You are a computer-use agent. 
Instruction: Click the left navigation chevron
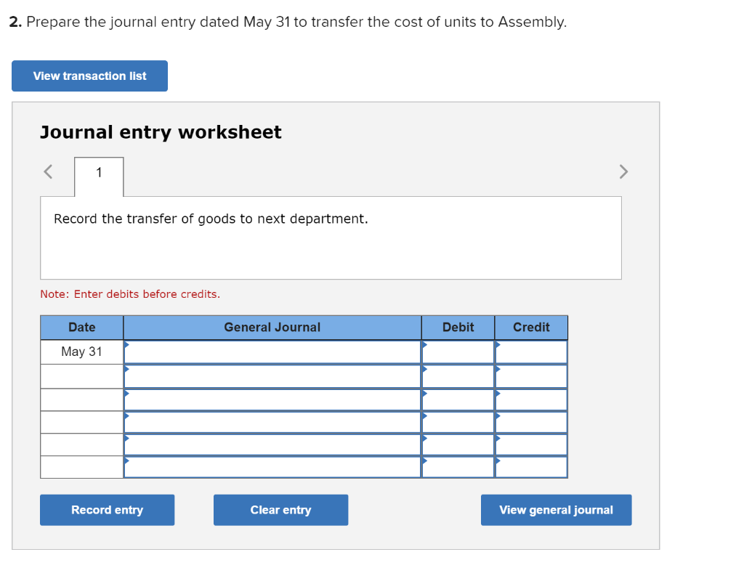tap(47, 171)
